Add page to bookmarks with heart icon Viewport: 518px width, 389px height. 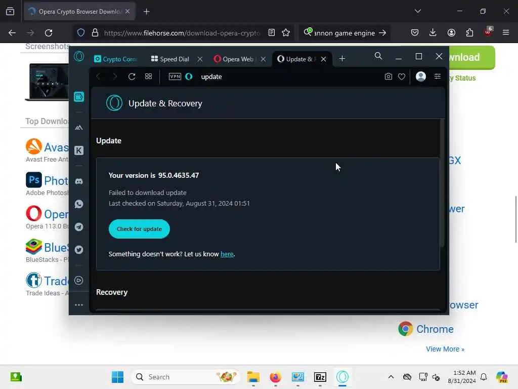(x=402, y=77)
